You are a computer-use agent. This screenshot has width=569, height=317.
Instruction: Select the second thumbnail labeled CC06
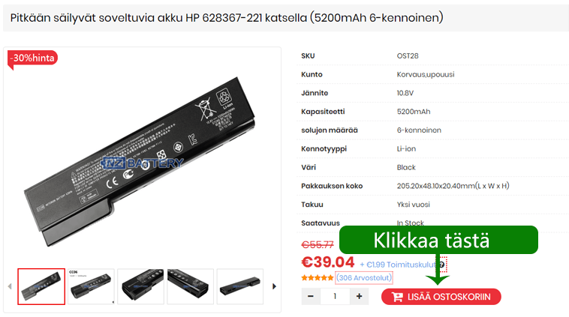click(x=91, y=286)
